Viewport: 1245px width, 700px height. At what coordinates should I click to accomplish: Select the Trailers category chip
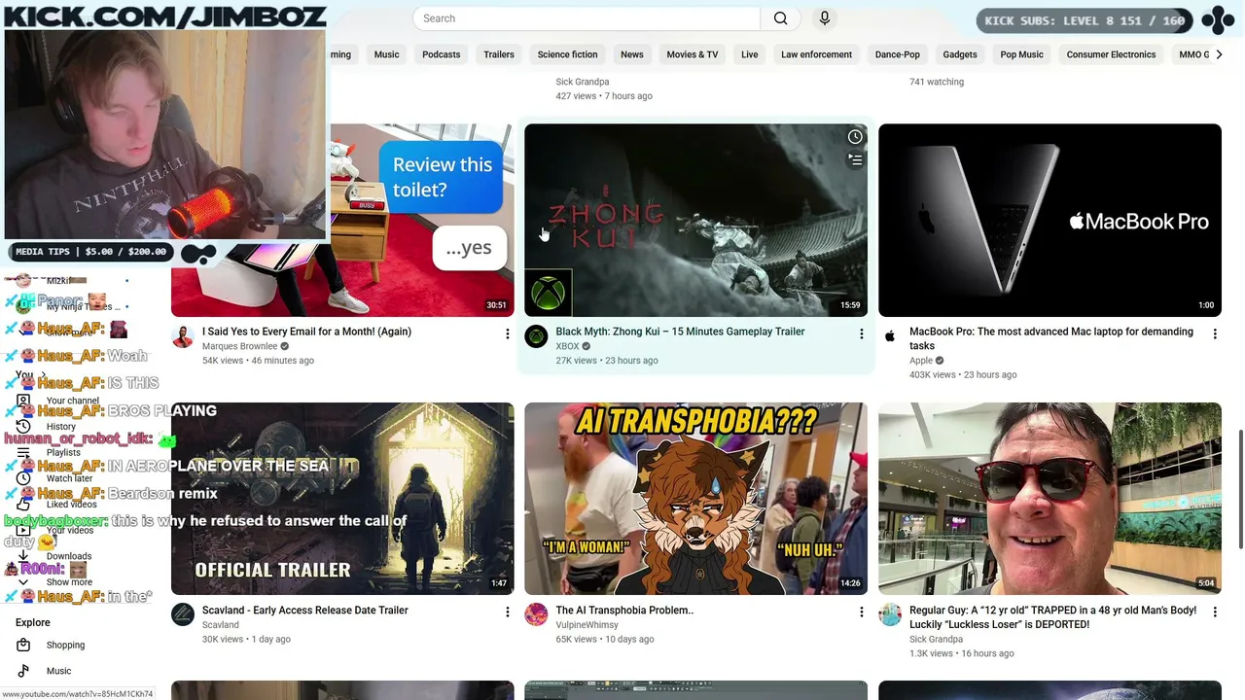tap(499, 54)
